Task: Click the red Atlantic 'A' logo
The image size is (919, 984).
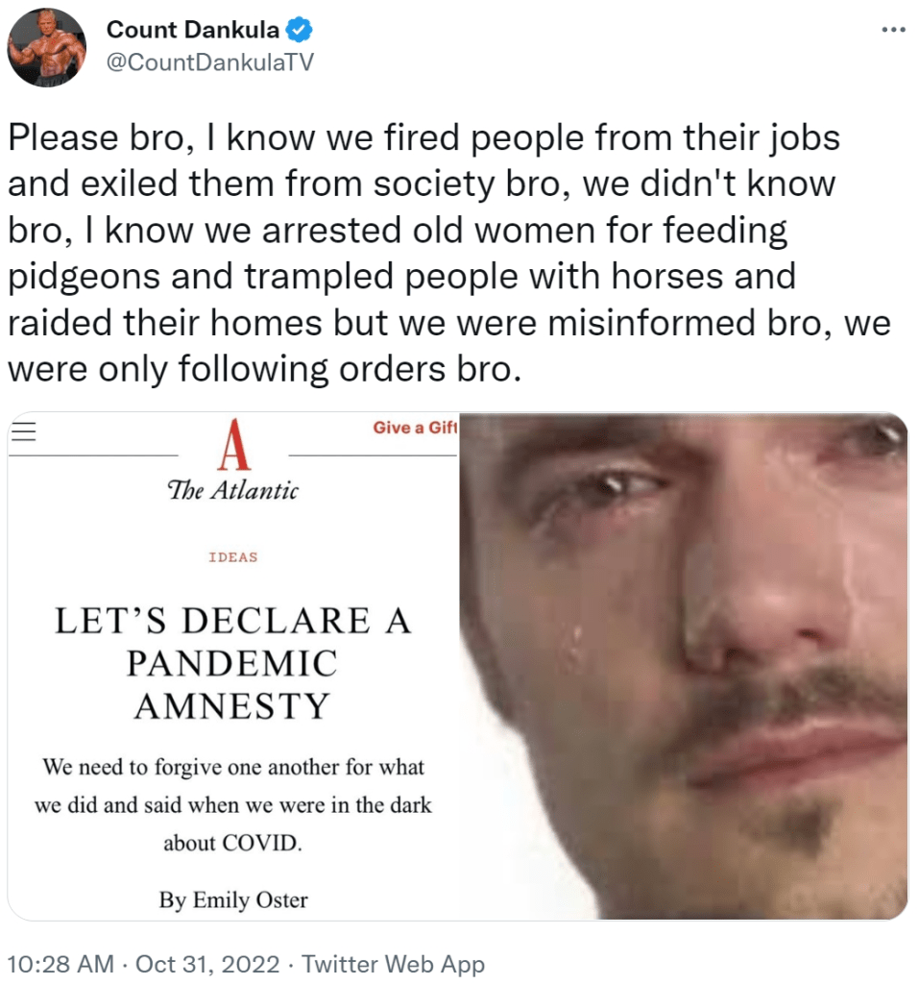Action: [x=233, y=445]
